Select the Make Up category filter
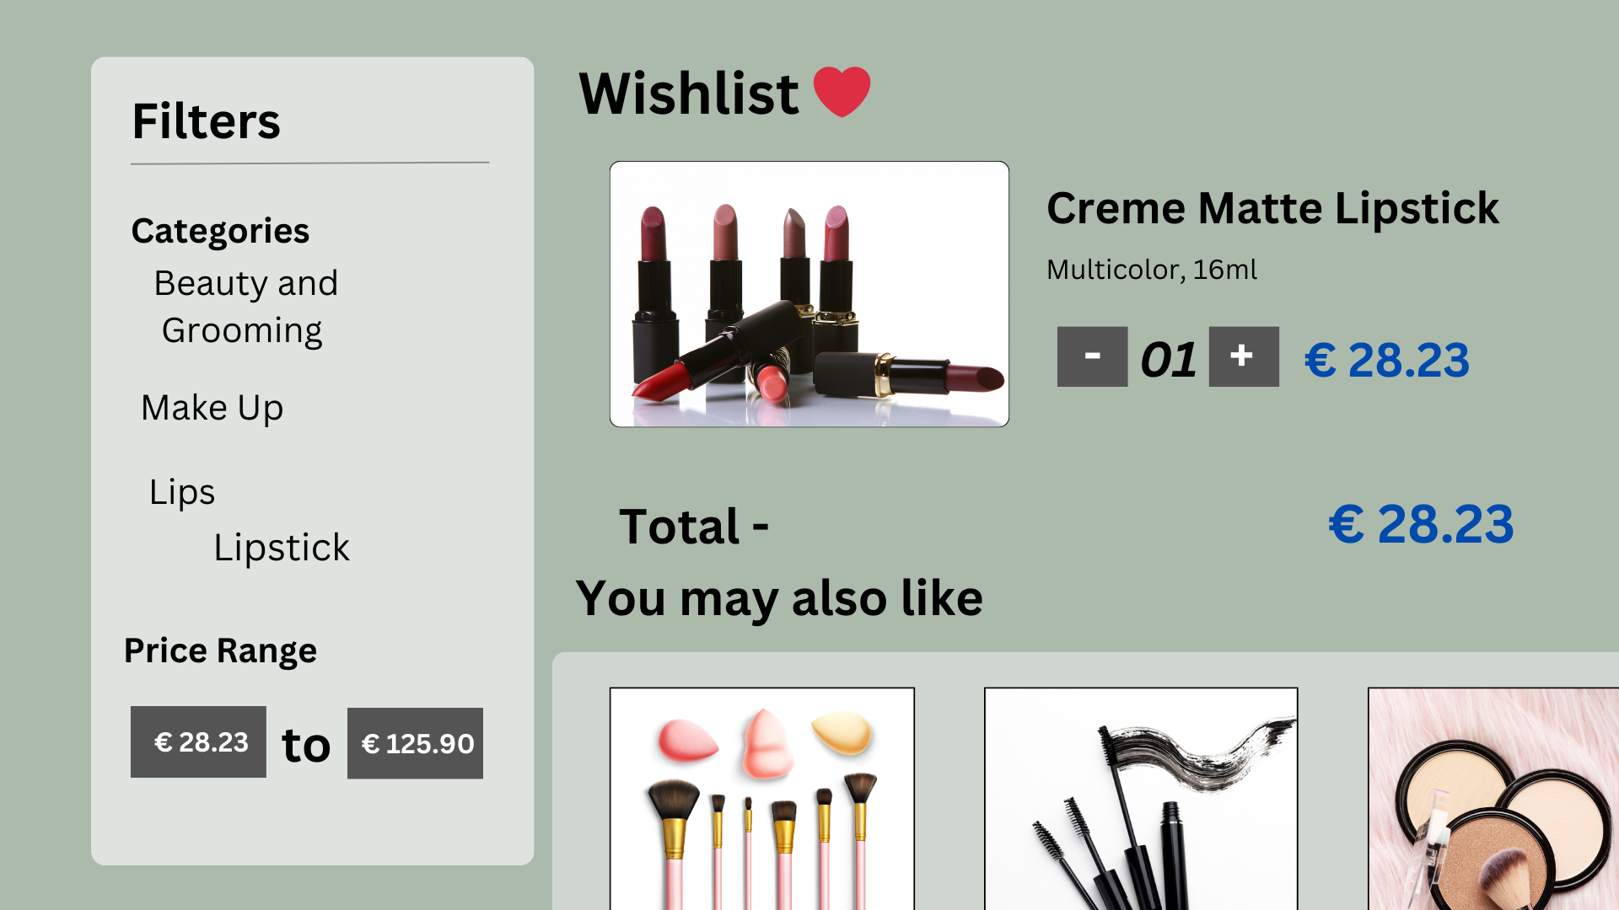1619x910 pixels. tap(212, 408)
